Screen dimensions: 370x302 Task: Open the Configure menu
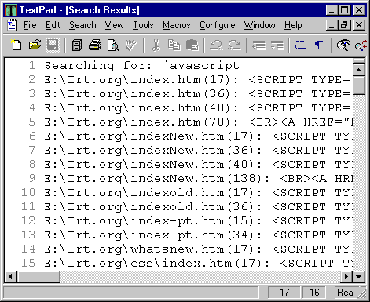[218, 25]
